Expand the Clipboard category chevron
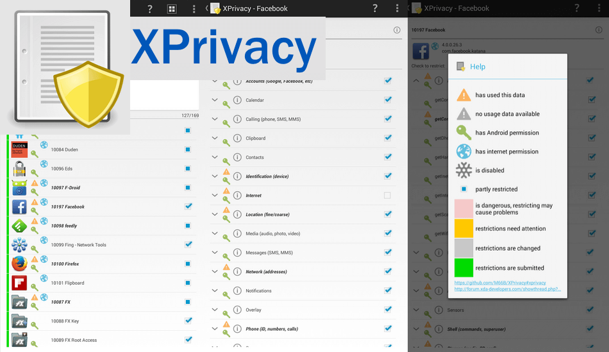The image size is (609, 352). [x=215, y=138]
